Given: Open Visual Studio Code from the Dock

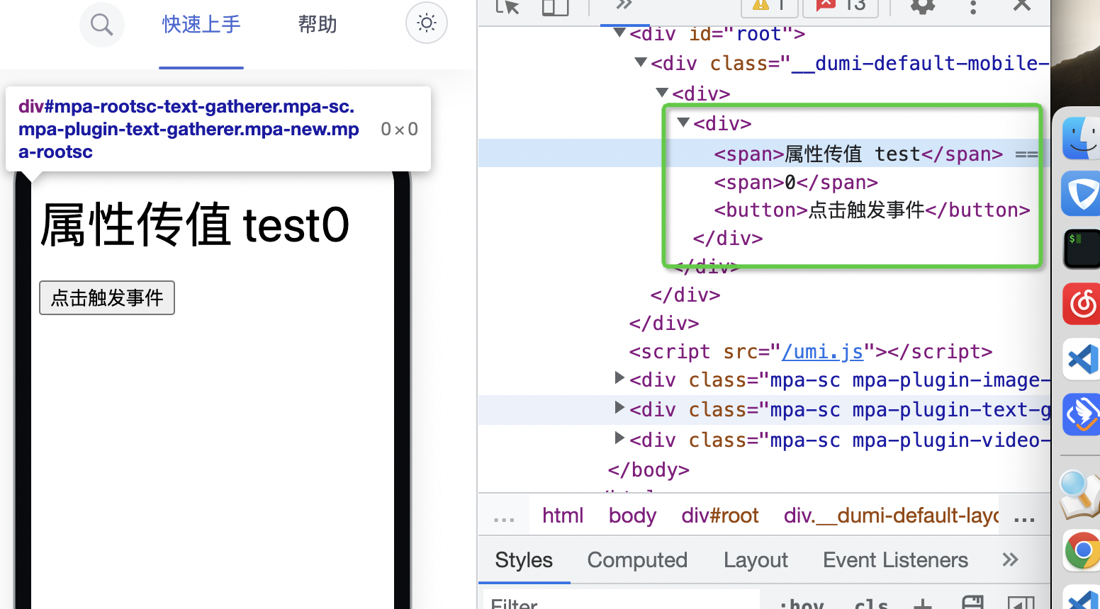Looking at the screenshot, I should (1082, 359).
